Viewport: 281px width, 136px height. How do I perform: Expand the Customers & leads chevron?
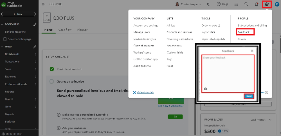(x=35, y=84)
